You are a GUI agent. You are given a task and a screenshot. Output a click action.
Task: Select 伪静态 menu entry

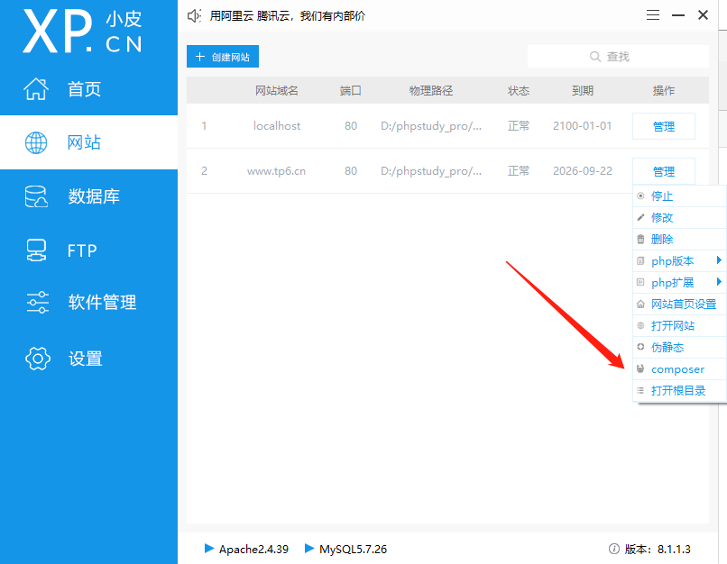coord(679,347)
